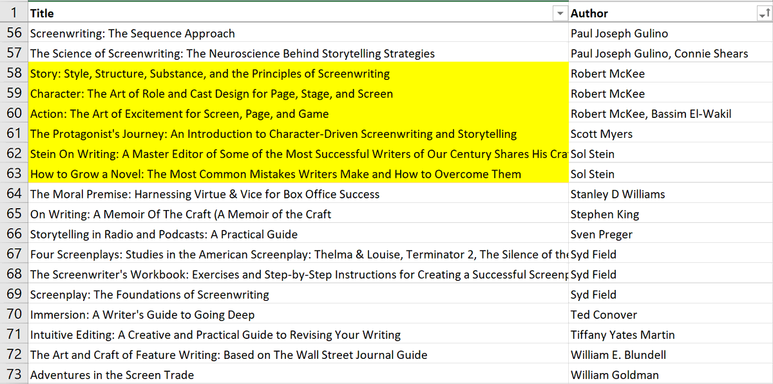Screen dimensions: 773x384
Task: Click Robert McKee author in row 58
Action: point(671,73)
